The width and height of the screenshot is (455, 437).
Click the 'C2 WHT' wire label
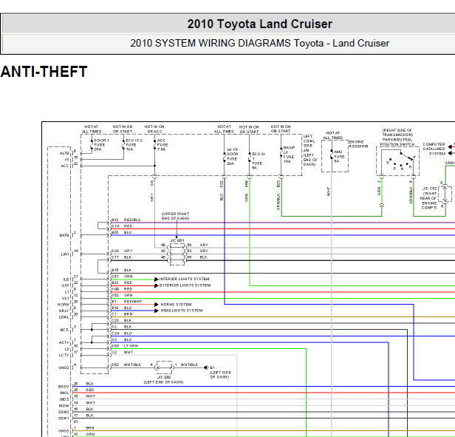pos(122,352)
